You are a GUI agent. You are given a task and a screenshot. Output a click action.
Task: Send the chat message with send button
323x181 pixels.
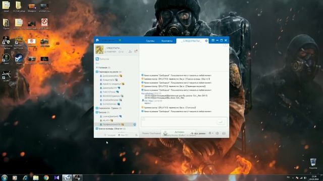click(221, 122)
